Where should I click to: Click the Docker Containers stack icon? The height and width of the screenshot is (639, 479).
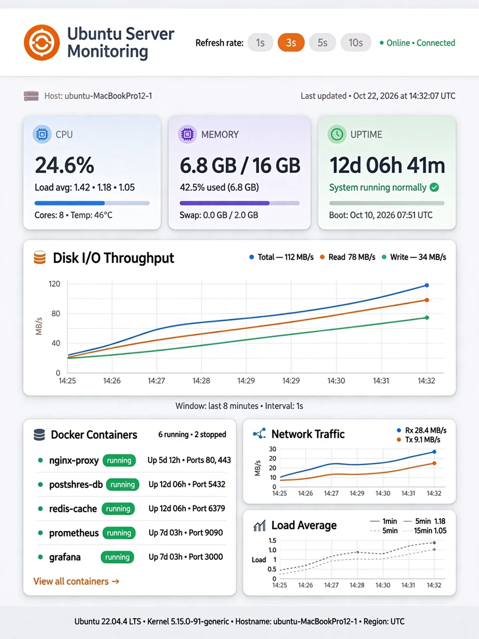click(39, 435)
